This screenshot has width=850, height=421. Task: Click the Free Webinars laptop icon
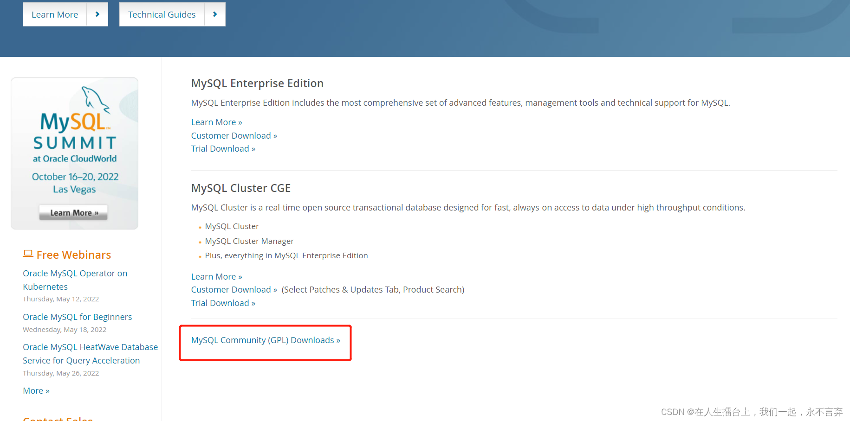point(28,254)
